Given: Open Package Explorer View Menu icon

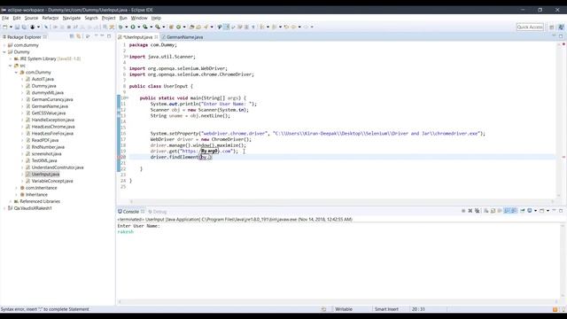Looking at the screenshot, I should click(88, 36).
